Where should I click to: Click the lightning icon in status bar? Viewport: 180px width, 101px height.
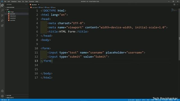9,100
